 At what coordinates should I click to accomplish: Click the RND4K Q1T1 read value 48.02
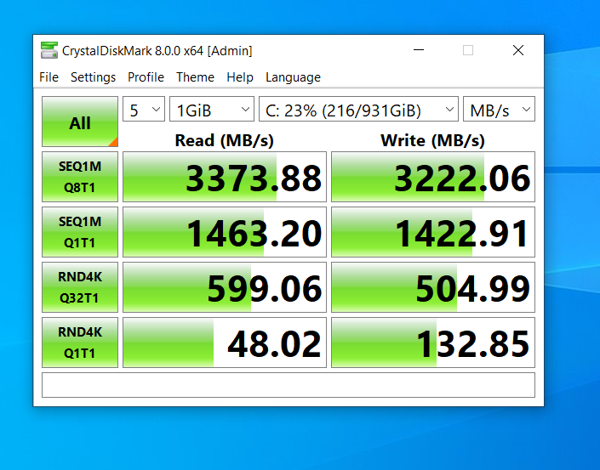[x=225, y=343]
